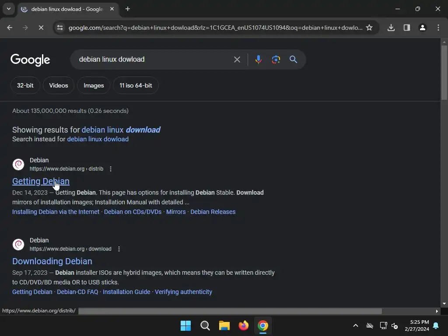This screenshot has width=448, height=336.
Task: Bookmark this page with the star
Action: tap(369, 28)
